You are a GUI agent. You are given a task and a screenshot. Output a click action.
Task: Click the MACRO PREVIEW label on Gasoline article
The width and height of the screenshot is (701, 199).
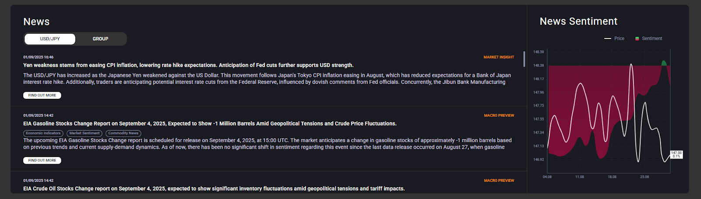(x=499, y=115)
